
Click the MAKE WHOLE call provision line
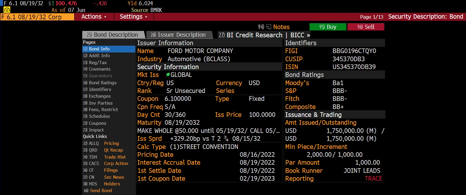(209, 131)
